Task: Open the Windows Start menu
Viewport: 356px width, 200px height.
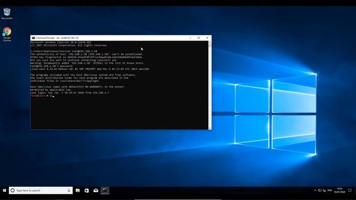Action: 4,191
